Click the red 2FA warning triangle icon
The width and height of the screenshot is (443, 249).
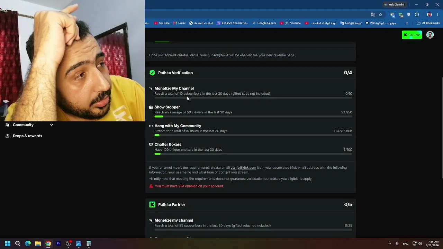[x=151, y=186]
